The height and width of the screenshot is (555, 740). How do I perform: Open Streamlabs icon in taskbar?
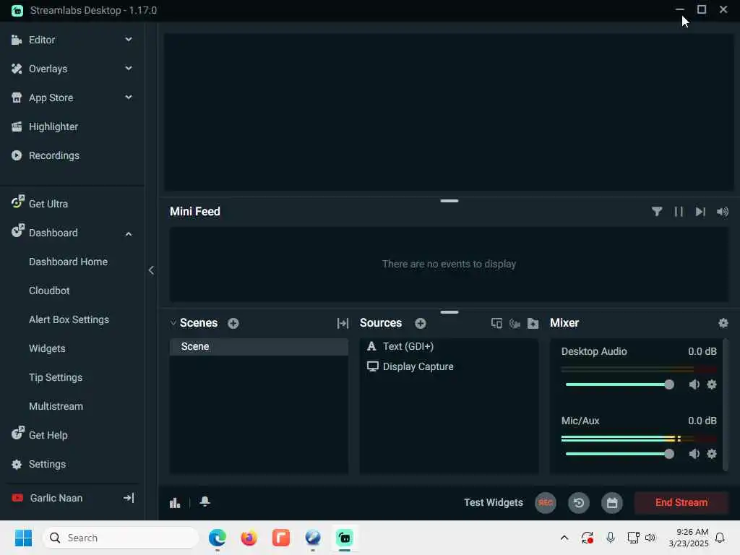click(345, 538)
